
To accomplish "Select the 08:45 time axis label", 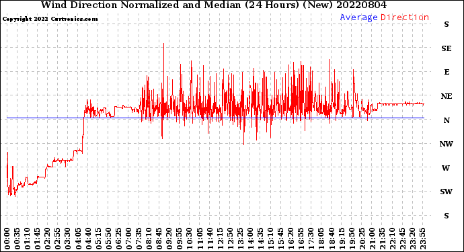I will (159, 239).
